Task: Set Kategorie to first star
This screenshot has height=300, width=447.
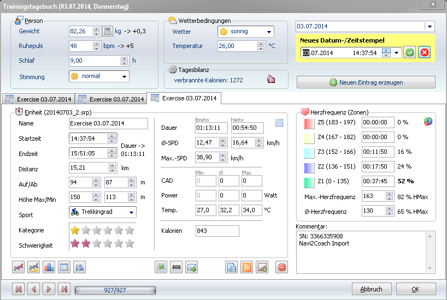Action: (75, 230)
